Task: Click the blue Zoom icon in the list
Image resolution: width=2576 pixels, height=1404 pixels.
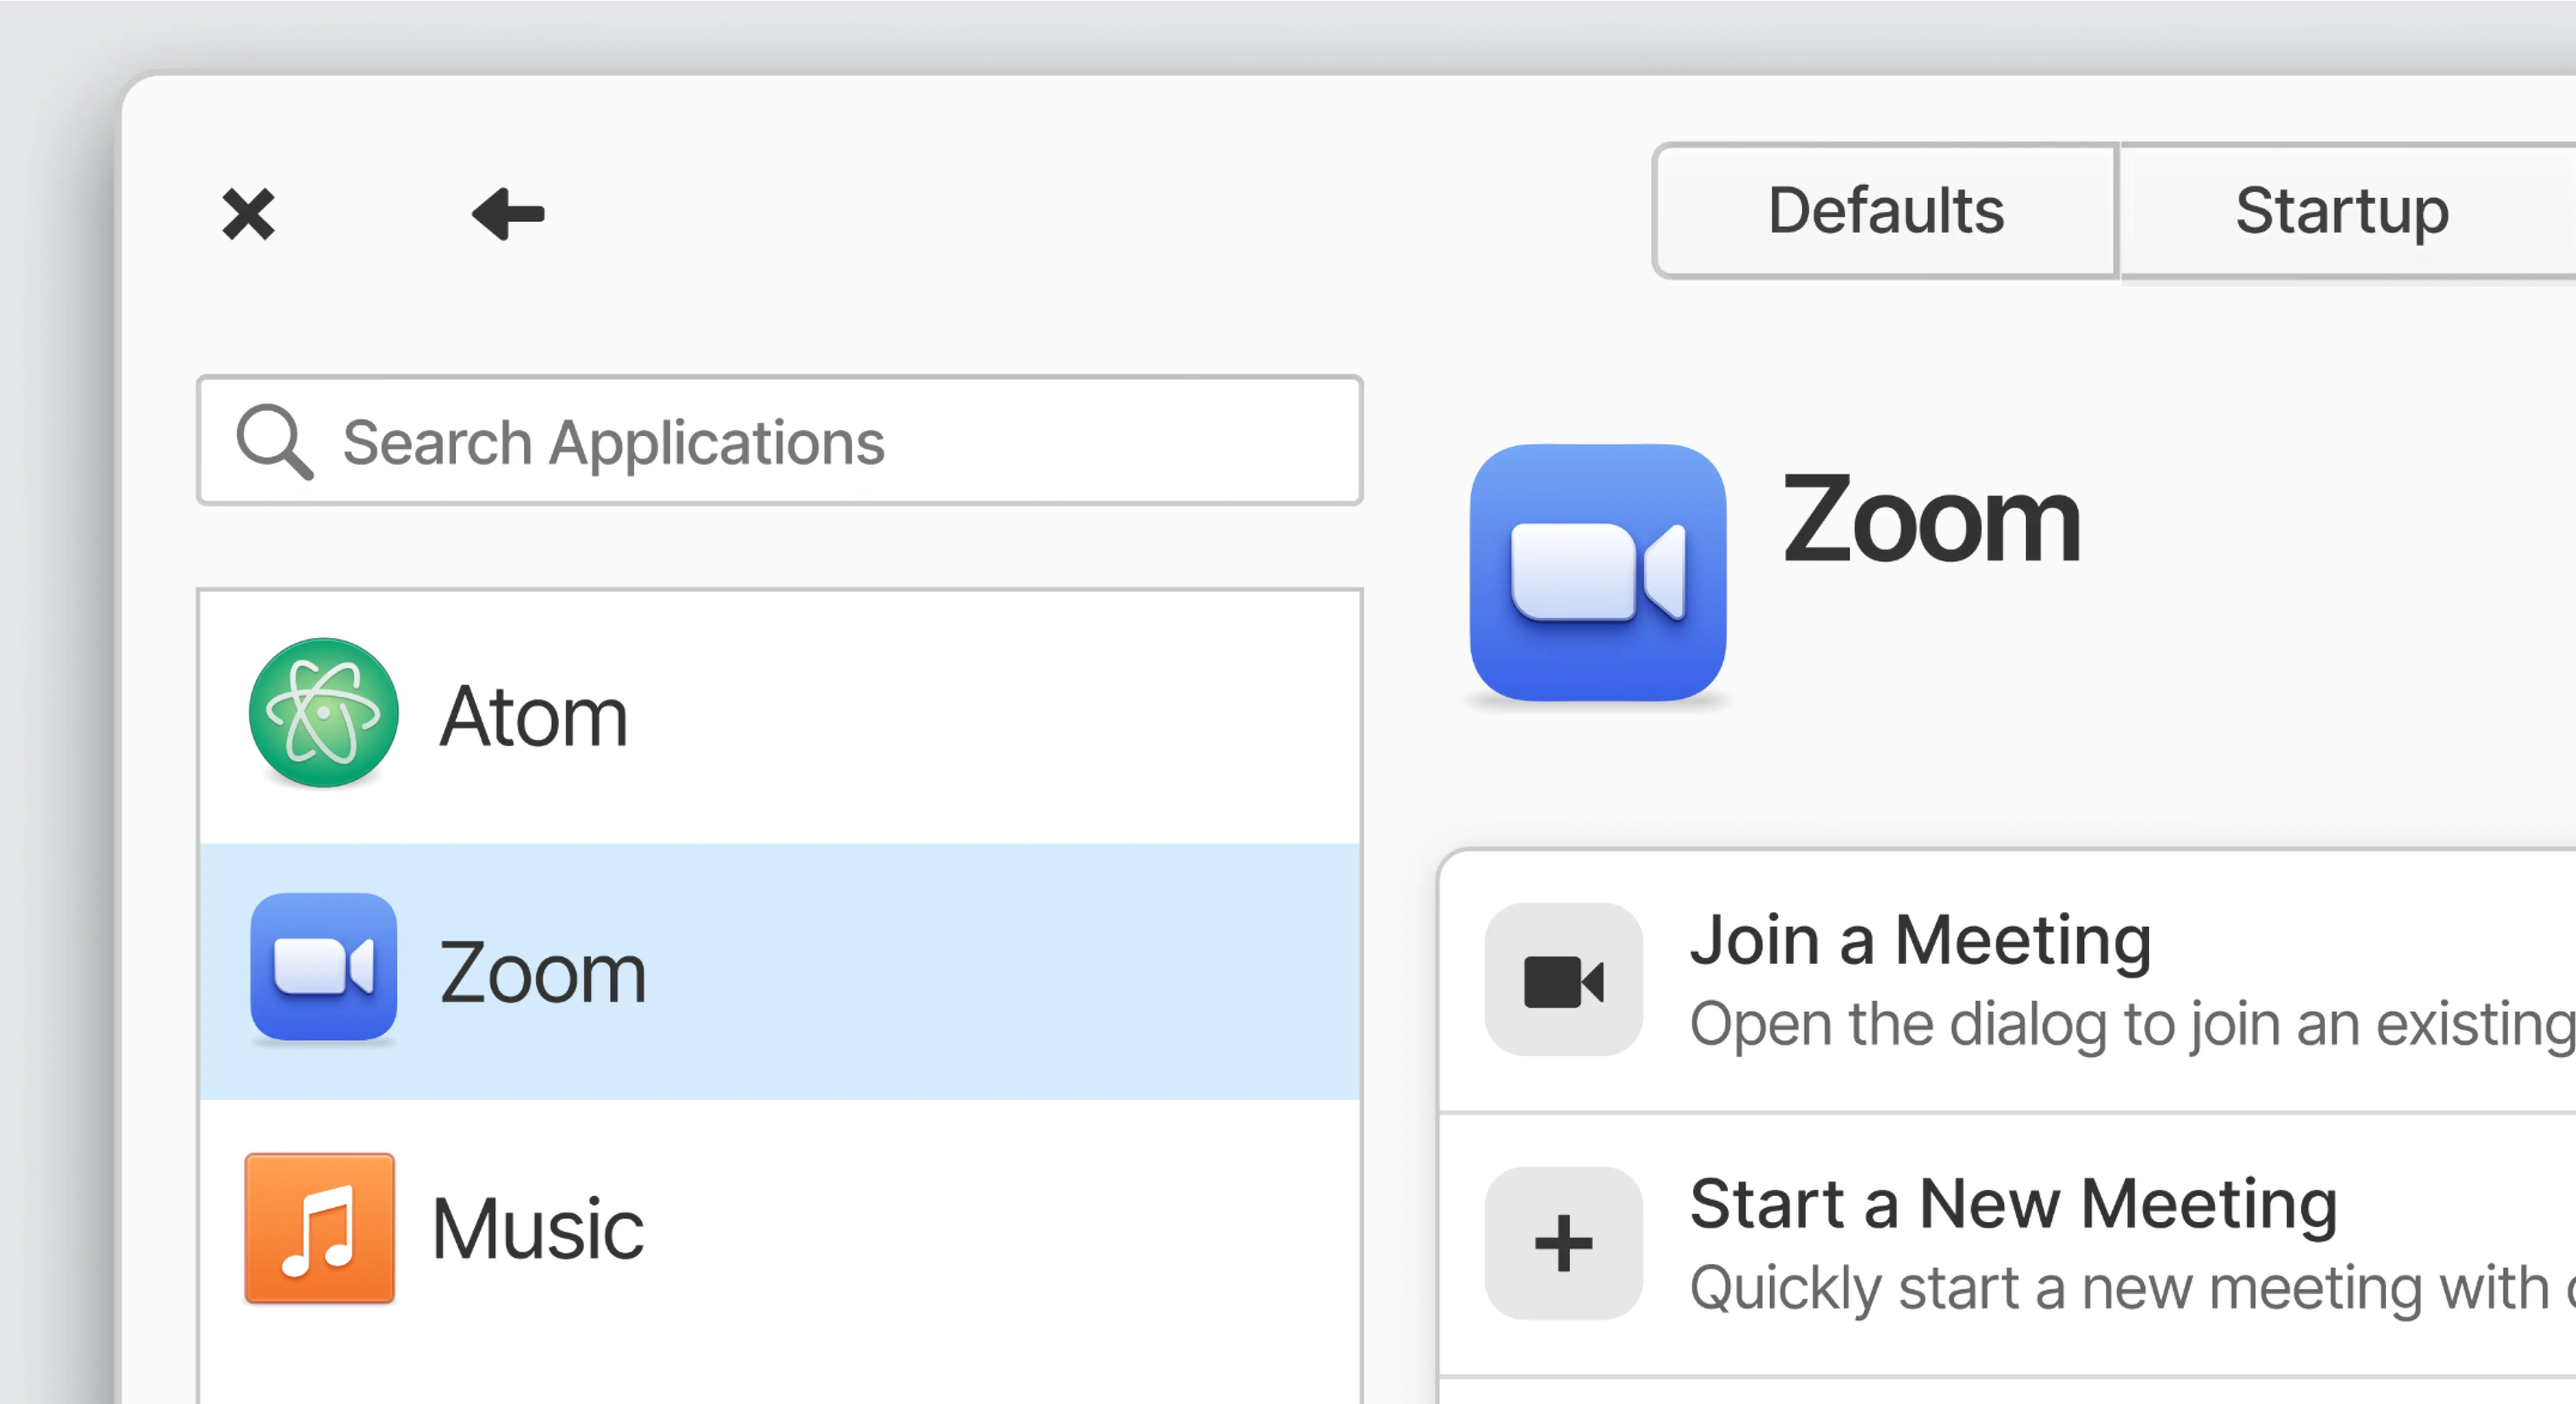Action: (323, 967)
